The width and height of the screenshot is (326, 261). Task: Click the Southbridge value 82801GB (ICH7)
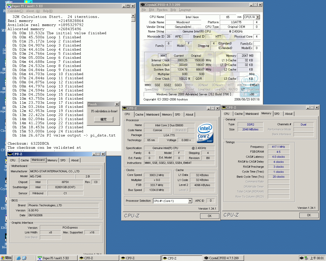point(65,187)
